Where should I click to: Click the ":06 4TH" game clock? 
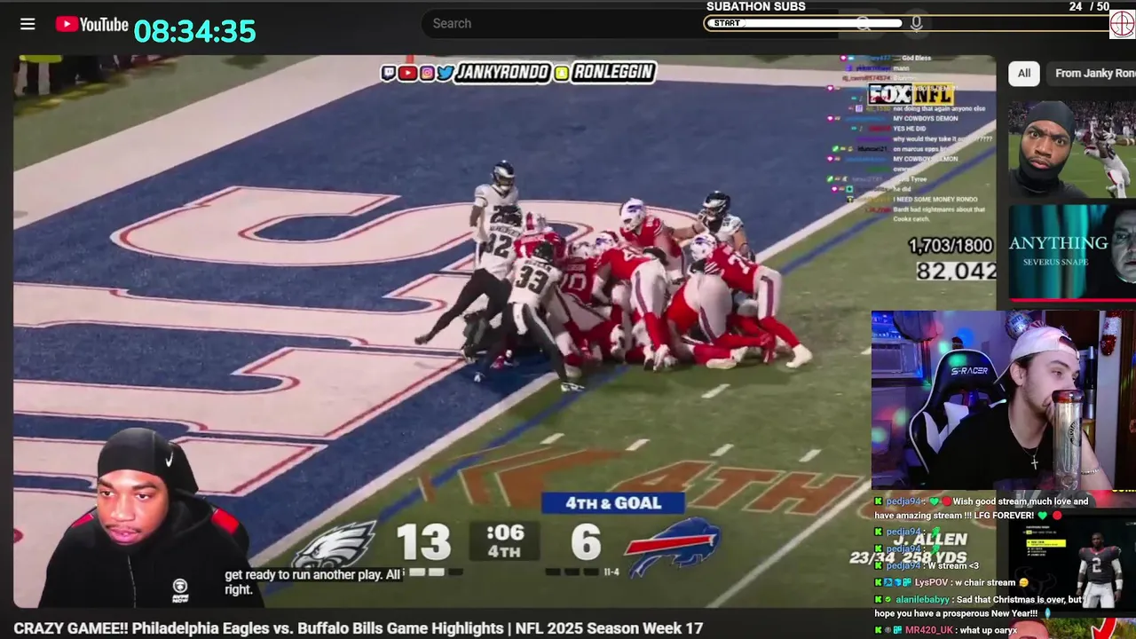tap(504, 541)
